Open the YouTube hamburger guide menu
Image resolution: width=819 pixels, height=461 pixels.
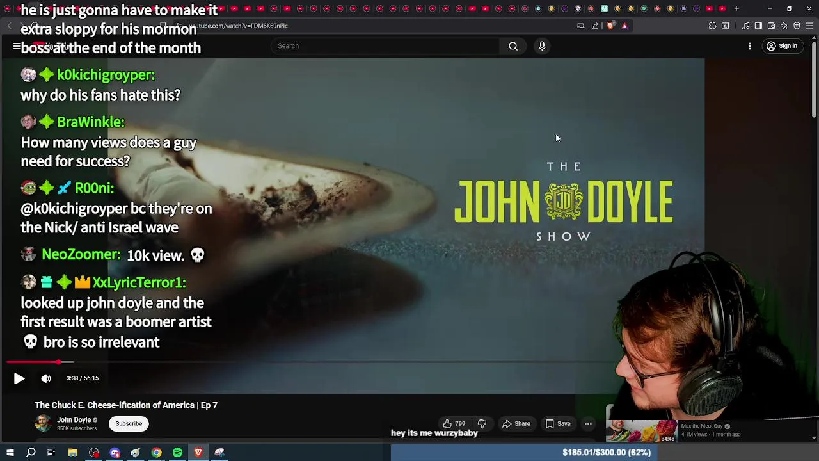(17, 46)
